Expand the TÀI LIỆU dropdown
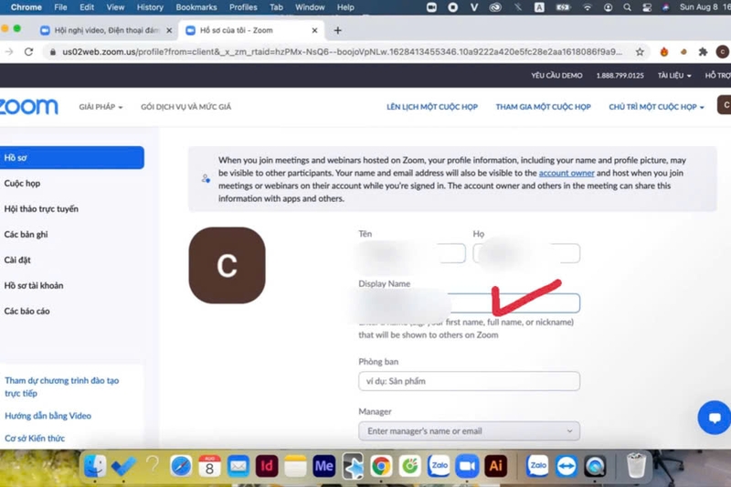Image resolution: width=731 pixels, height=487 pixels. coord(674,76)
